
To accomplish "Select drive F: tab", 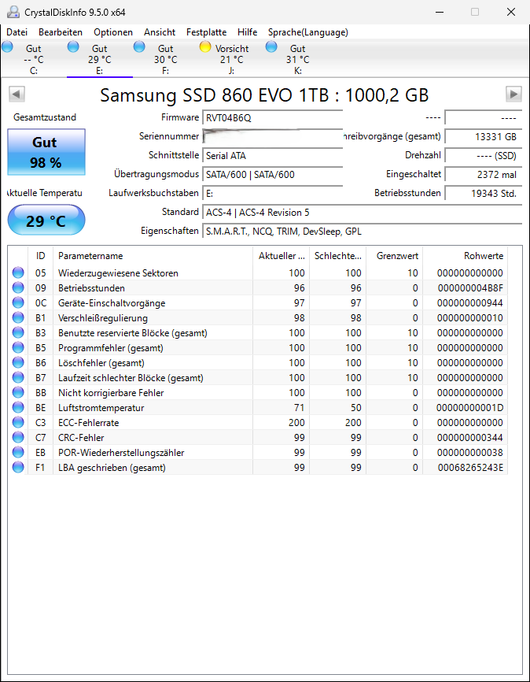I will coord(165,59).
